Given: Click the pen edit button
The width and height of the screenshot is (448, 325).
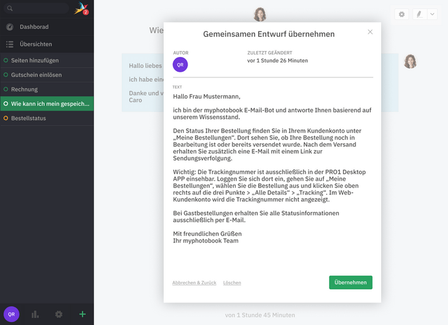Looking at the screenshot, I should (420, 14).
